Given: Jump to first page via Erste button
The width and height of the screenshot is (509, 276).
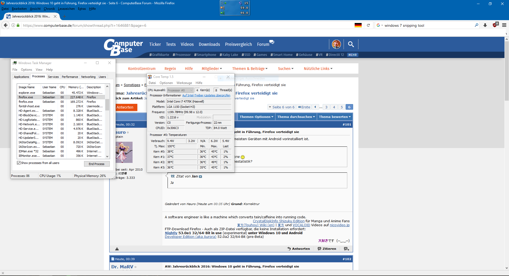Looking at the screenshot, I should coord(304,107).
